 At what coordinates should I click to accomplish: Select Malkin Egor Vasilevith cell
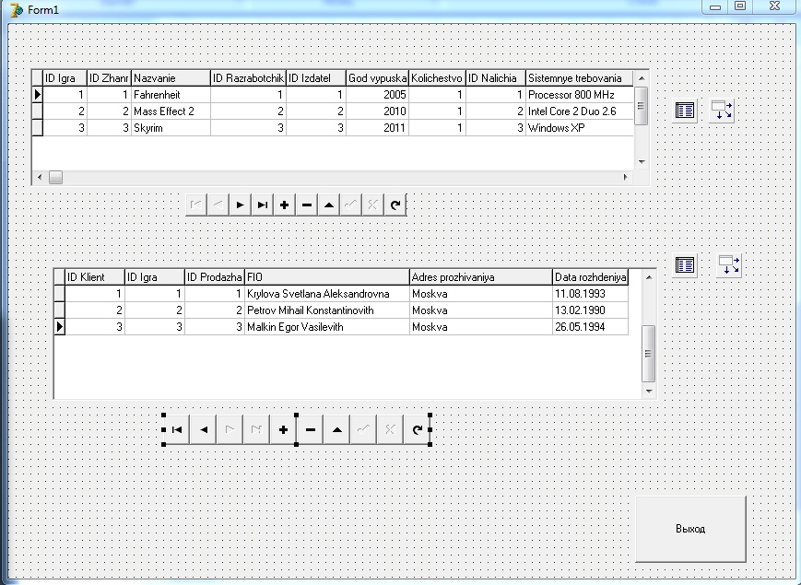coord(327,327)
